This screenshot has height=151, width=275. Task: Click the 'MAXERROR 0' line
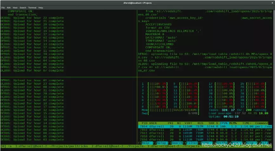pyautogui.click(x=155, y=34)
